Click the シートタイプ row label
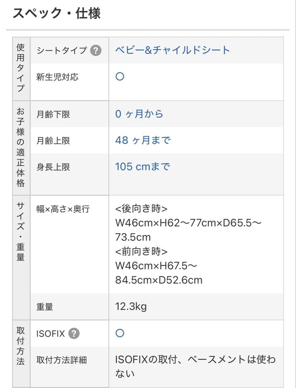 [61, 51]
